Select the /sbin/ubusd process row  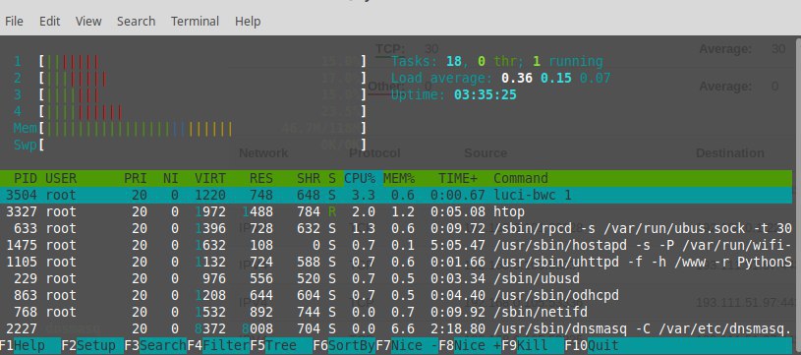[x=396, y=279]
